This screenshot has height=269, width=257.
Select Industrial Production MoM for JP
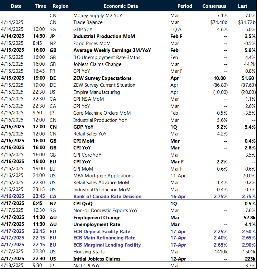click(x=104, y=36)
